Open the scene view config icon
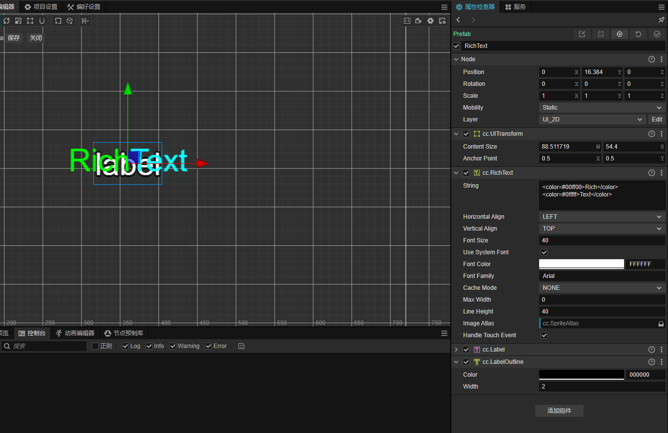This screenshot has width=668, height=433. click(442, 21)
